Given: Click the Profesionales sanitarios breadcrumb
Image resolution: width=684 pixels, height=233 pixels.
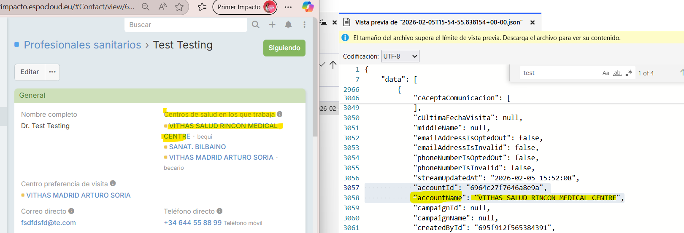Looking at the screenshot, I should [82, 45].
